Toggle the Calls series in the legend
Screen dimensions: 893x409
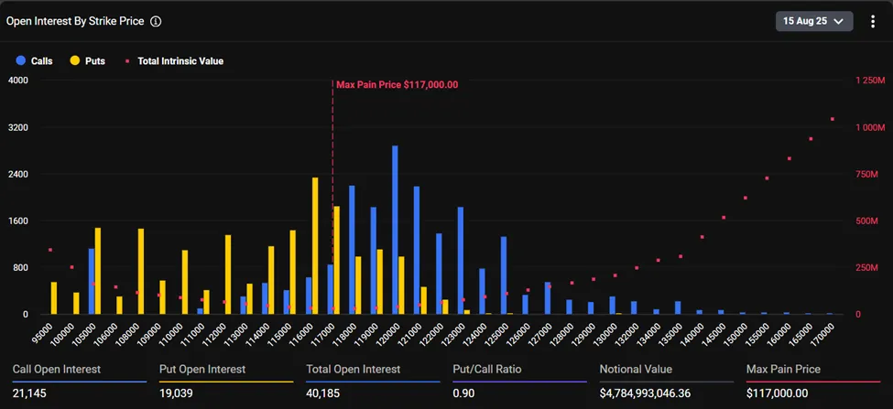(x=35, y=61)
